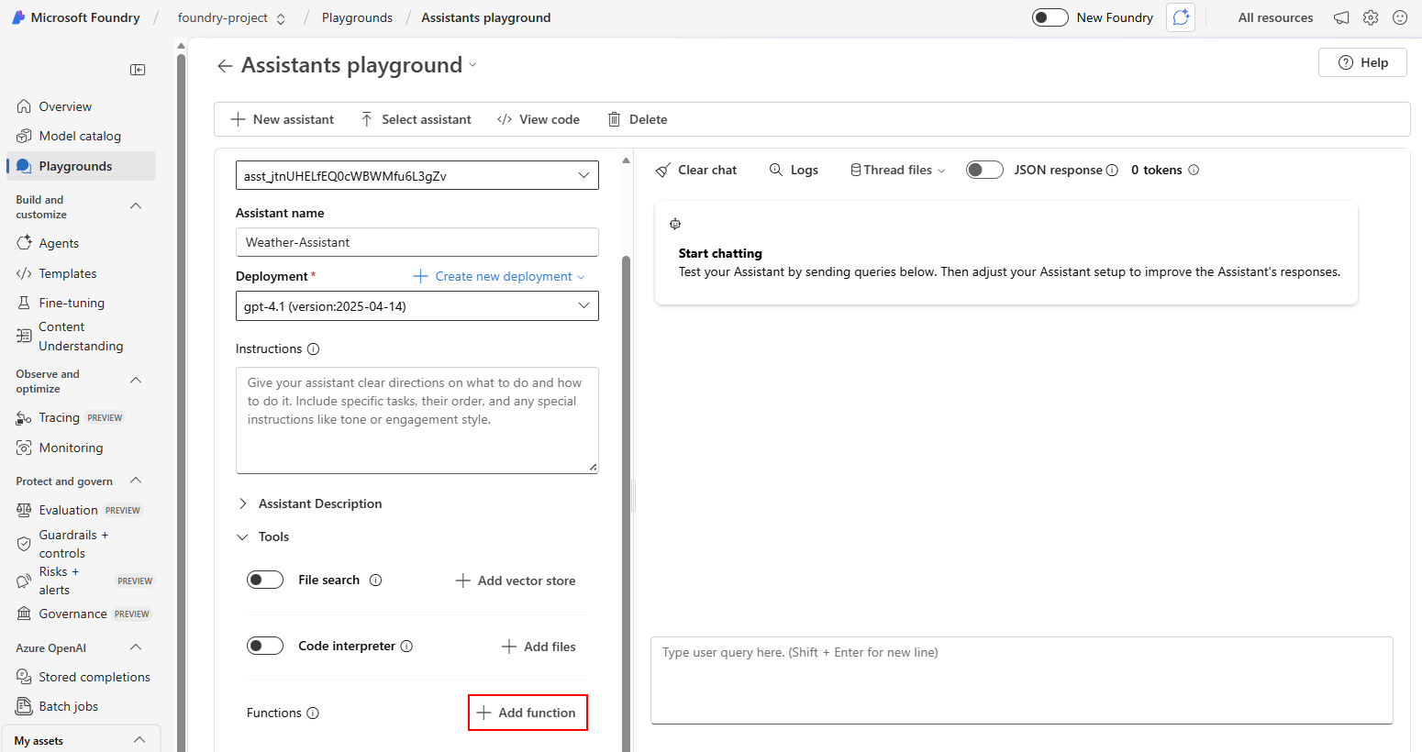This screenshot has height=752, width=1422.
Task: Click the Overview home icon
Action: [x=24, y=106]
